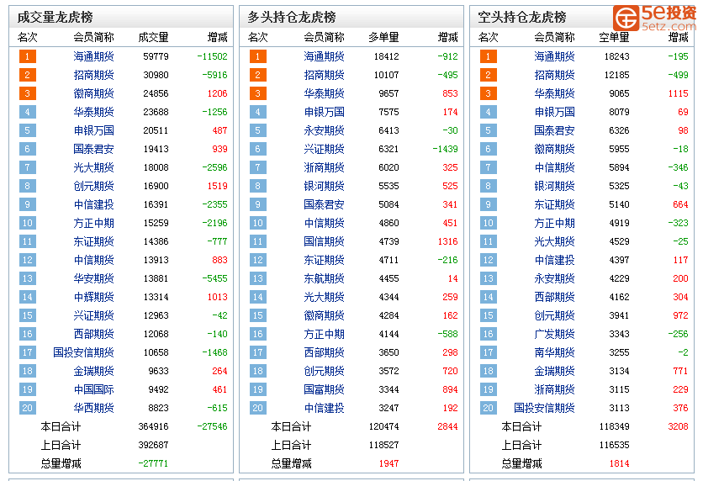703x481 pixels.
Task: Click the 多单量 column header
Action: tap(383, 37)
